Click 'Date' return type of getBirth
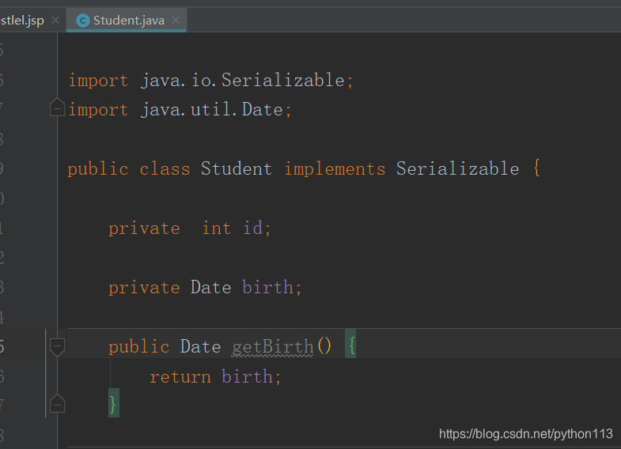 200,347
